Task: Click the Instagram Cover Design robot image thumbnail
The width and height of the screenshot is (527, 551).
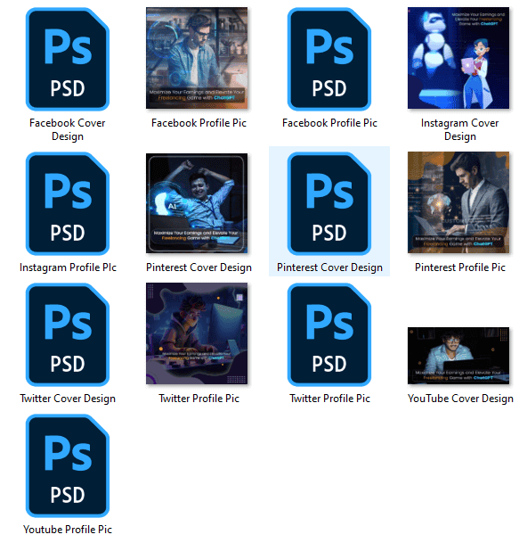Action: (x=458, y=58)
